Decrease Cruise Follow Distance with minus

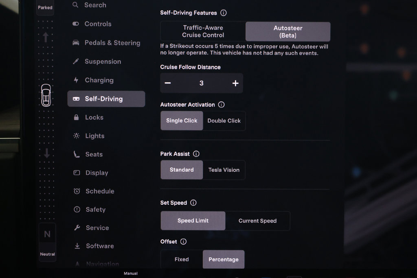167,83
